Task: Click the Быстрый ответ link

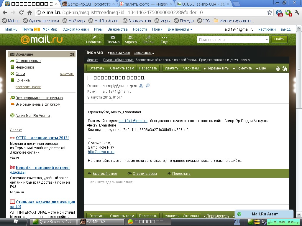Action: pos(105,174)
